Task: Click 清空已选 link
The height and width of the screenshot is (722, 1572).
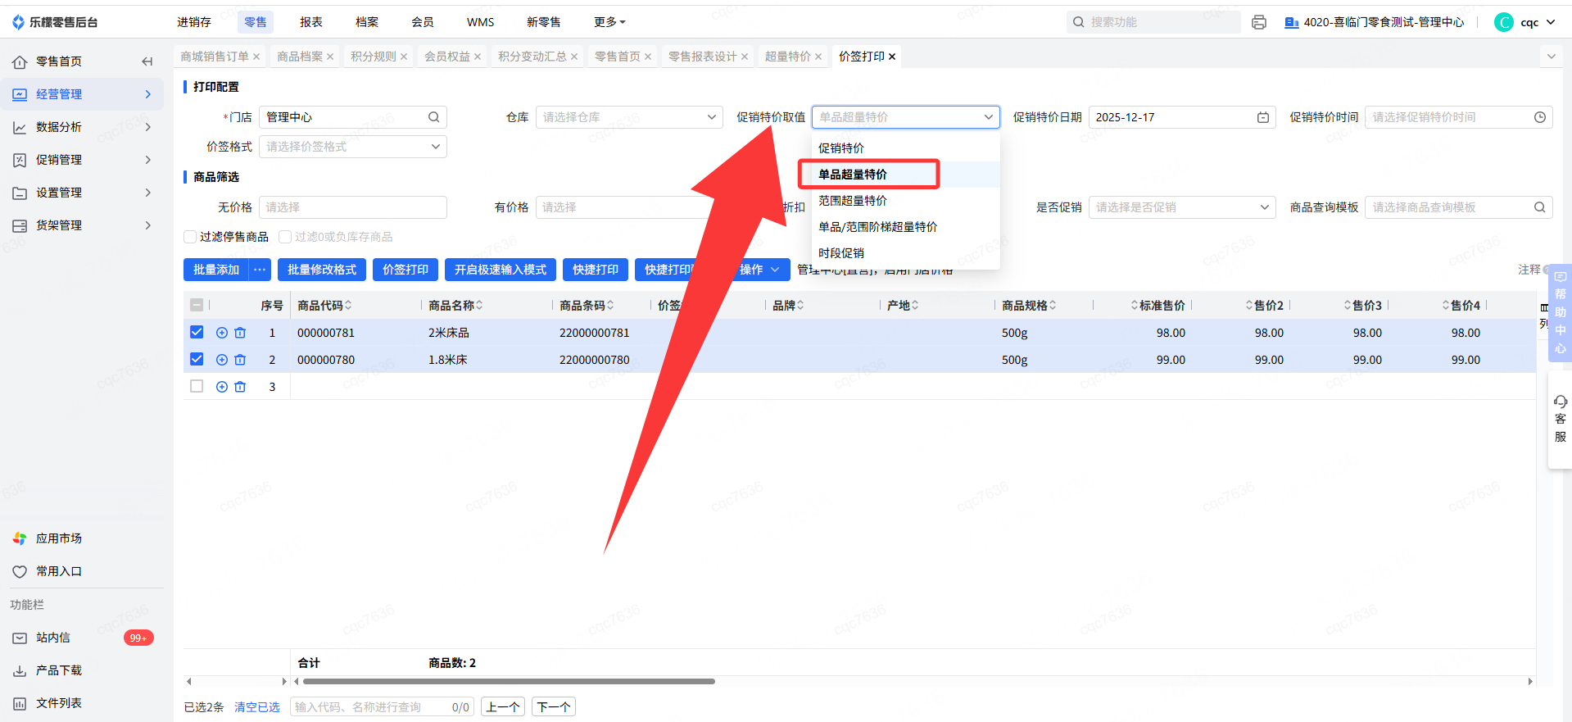Action: point(257,707)
